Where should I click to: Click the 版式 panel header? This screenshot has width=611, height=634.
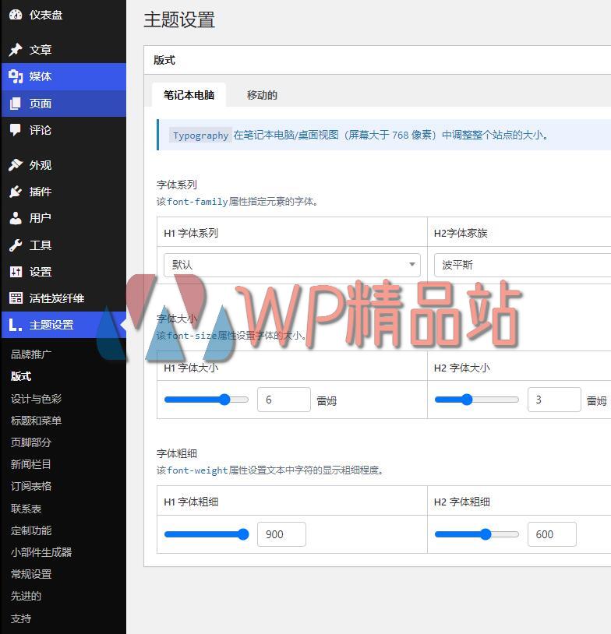(x=377, y=60)
